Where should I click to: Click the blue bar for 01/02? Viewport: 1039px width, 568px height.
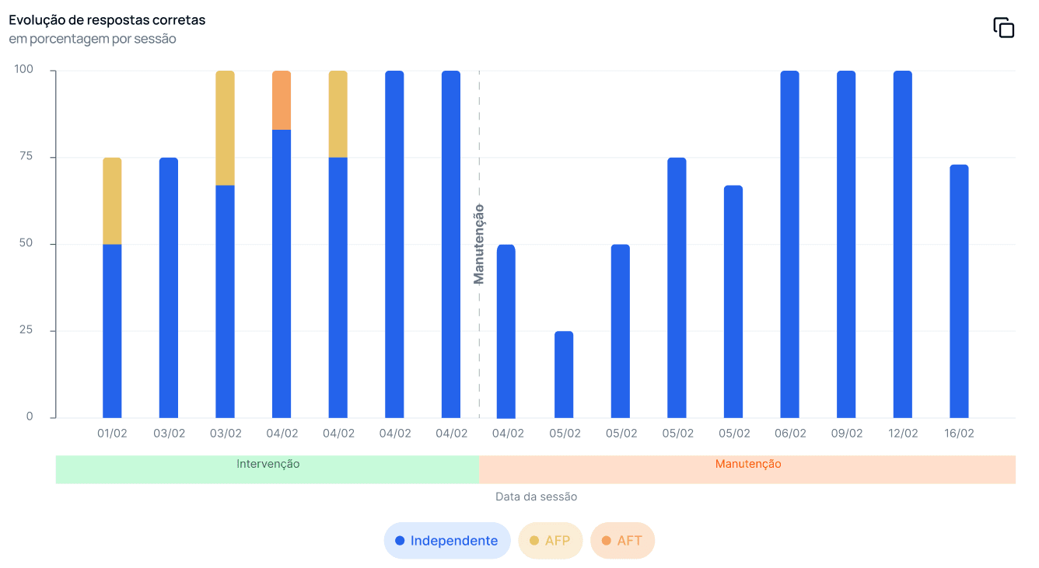coord(112,331)
